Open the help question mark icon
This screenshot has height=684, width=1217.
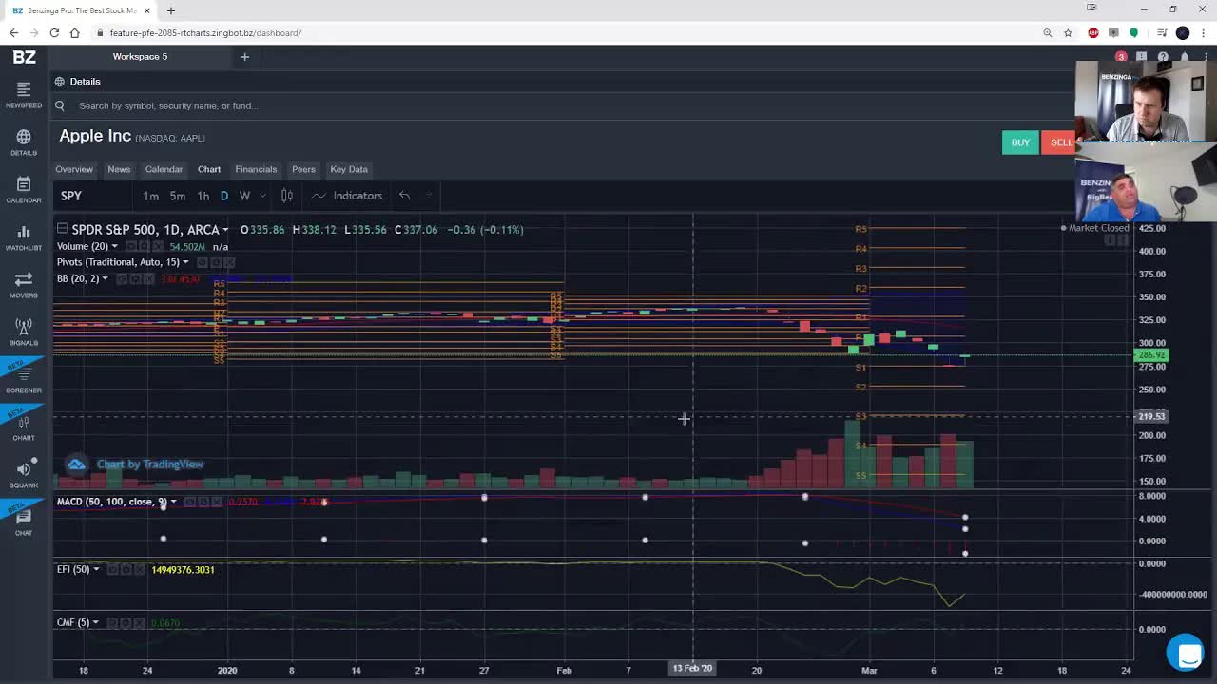click(x=1163, y=57)
